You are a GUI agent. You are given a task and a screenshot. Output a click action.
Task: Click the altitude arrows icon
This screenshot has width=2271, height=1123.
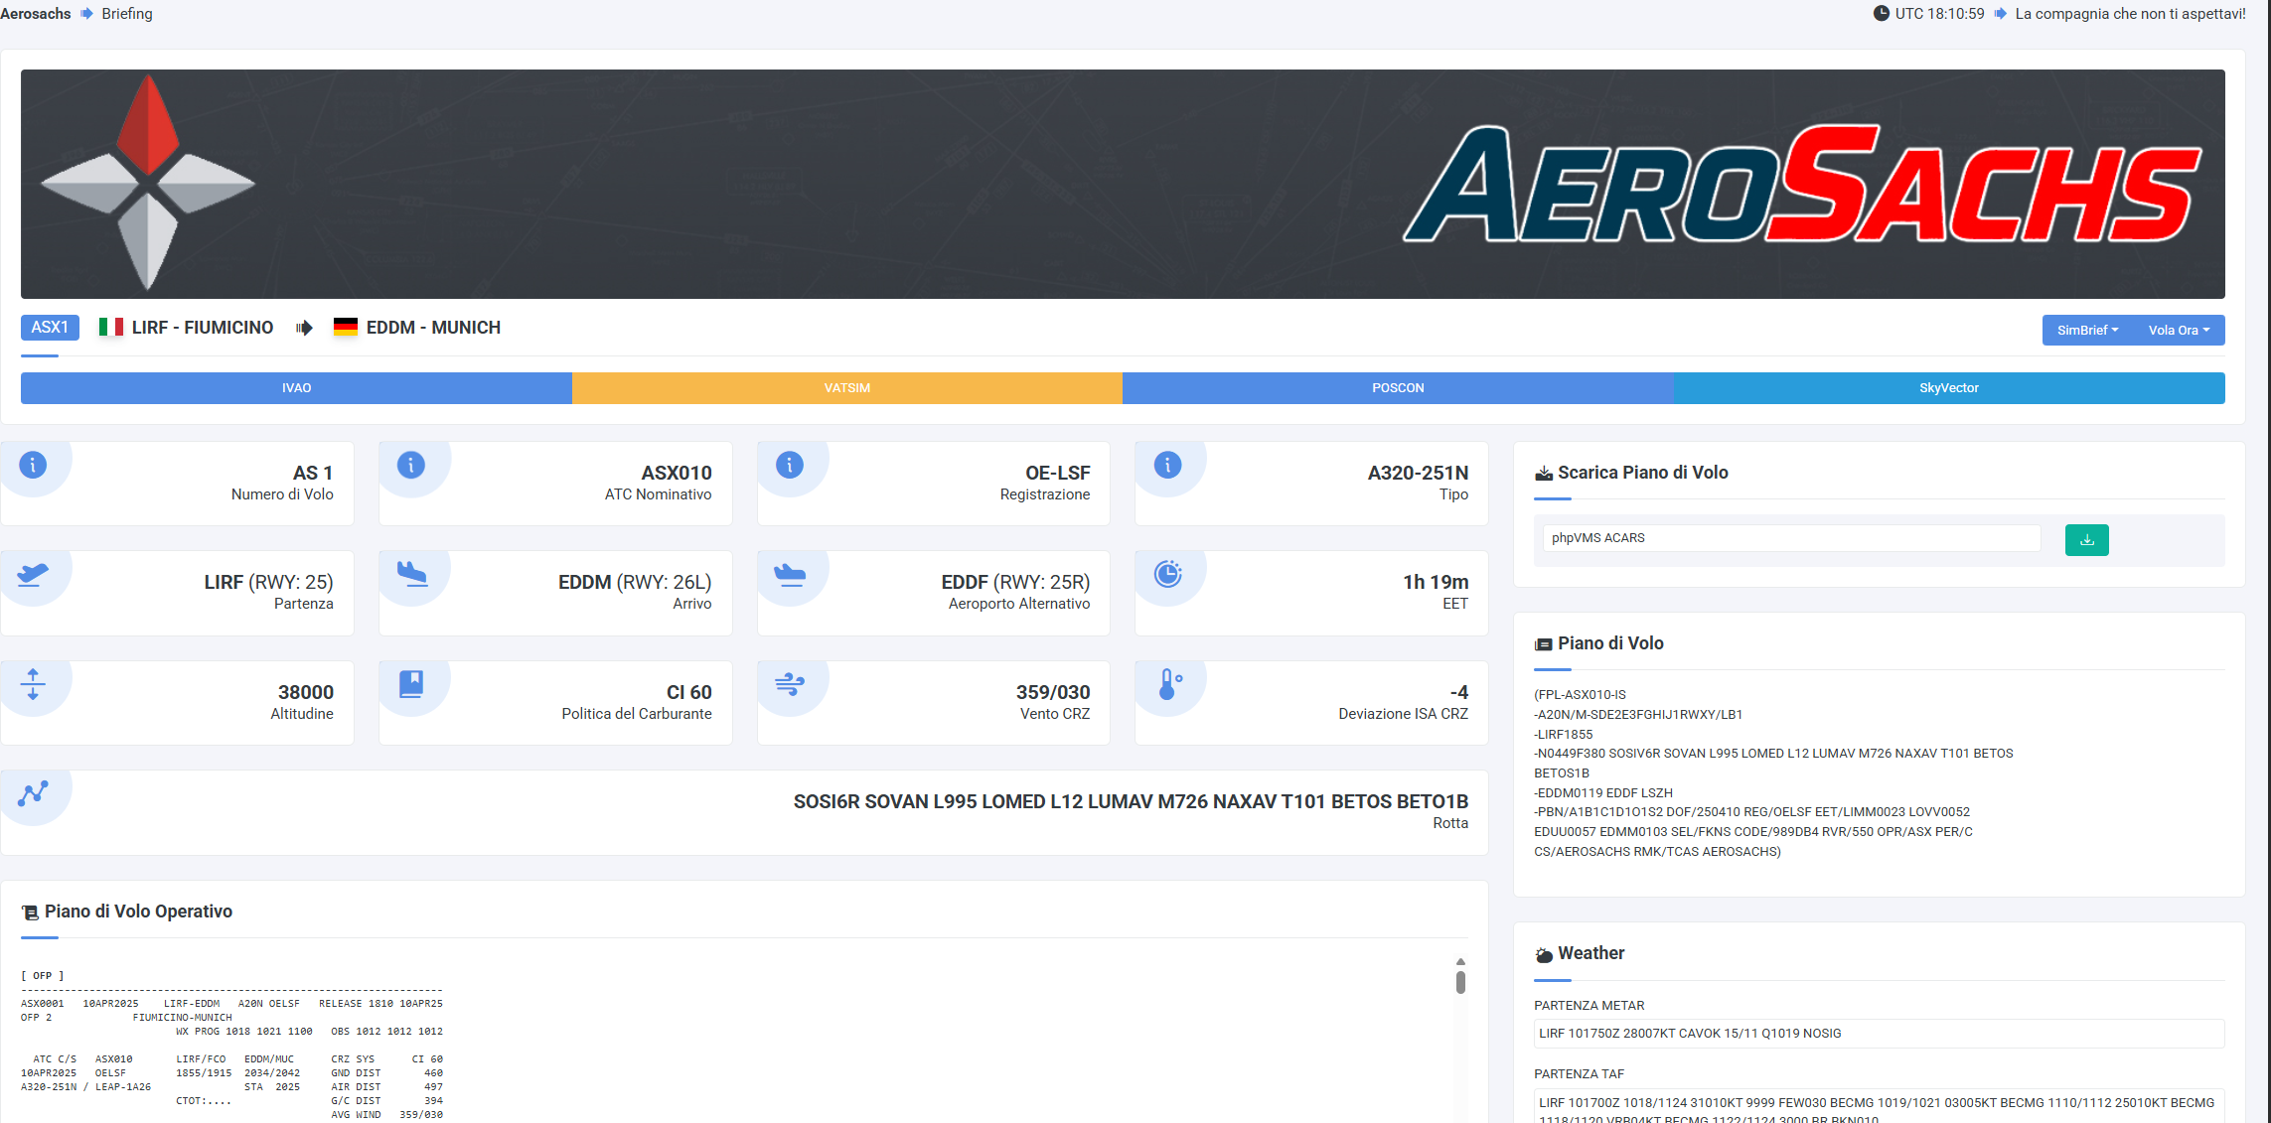tap(33, 684)
